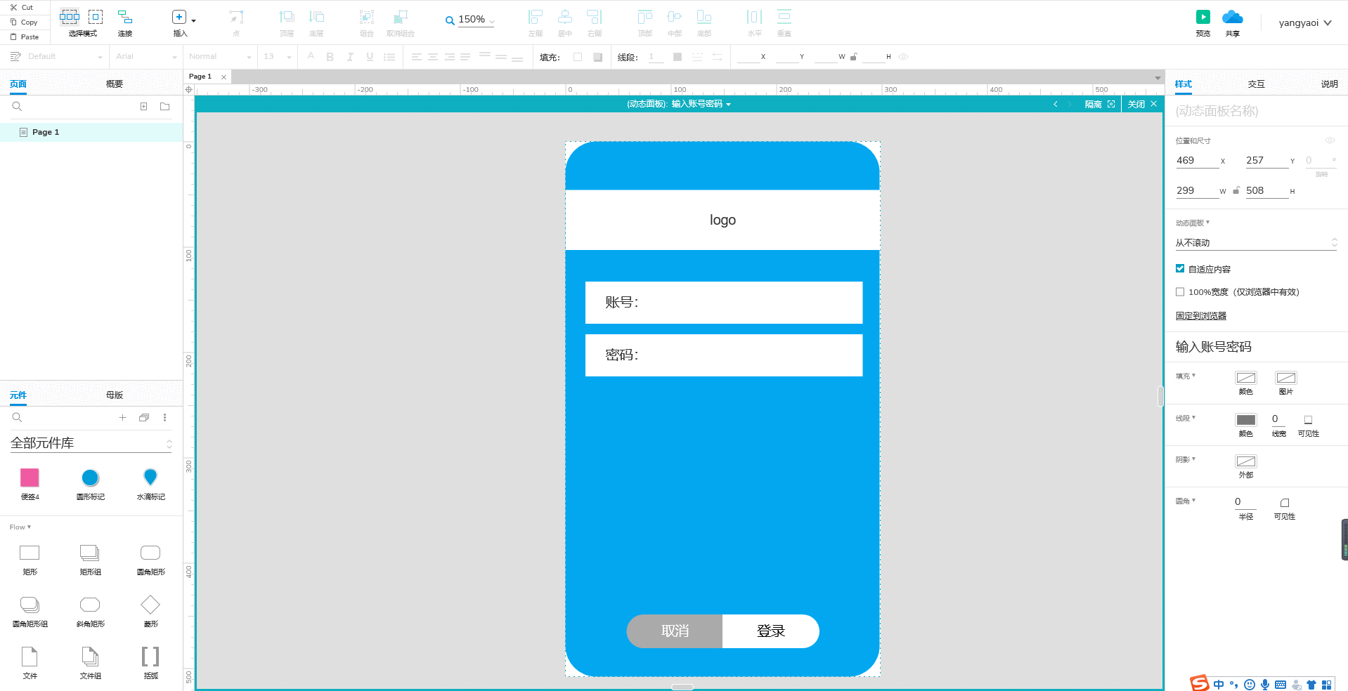
Task: Toggle underline text formatting
Action: [x=370, y=57]
